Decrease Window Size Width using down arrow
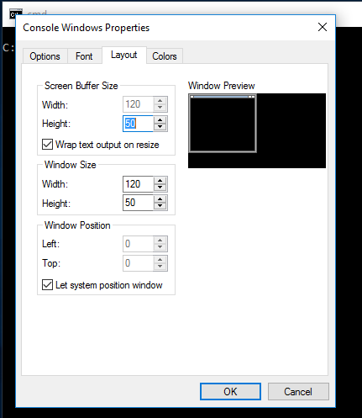 click(160, 188)
